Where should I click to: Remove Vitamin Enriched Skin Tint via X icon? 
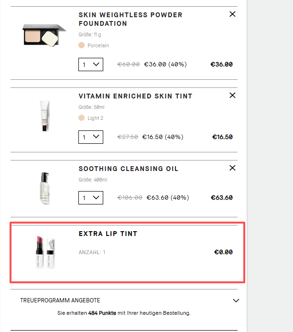[x=233, y=96]
